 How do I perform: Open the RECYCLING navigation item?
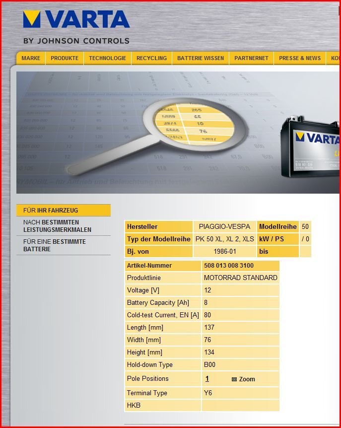[151, 58]
